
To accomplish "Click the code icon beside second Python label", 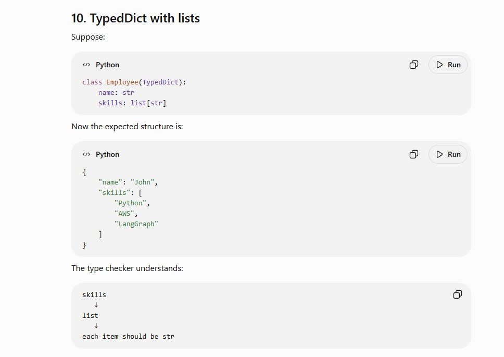I will [x=86, y=154].
